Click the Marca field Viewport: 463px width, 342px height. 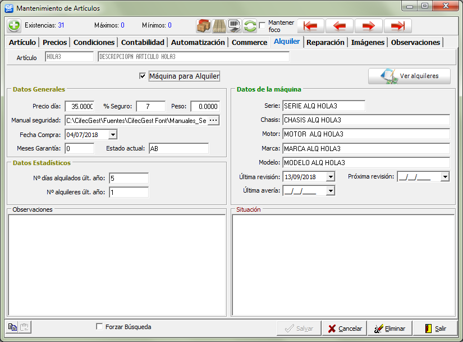tap(366, 148)
